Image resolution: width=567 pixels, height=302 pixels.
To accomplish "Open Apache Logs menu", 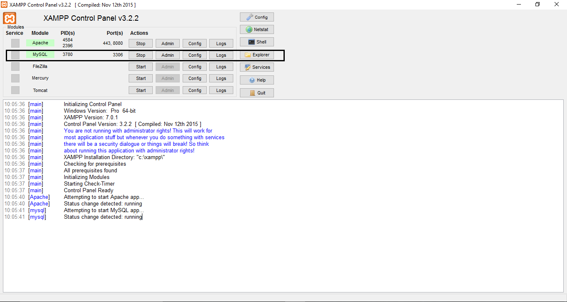I will point(221,43).
